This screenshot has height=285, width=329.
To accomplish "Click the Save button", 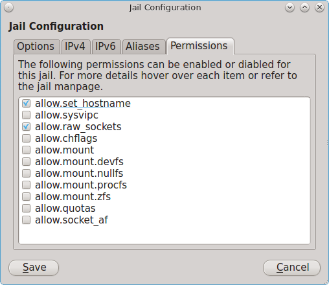I will click(34, 268).
